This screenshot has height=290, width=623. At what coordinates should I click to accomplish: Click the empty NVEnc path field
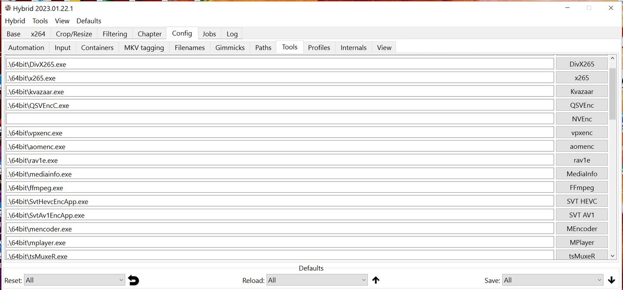pos(280,119)
